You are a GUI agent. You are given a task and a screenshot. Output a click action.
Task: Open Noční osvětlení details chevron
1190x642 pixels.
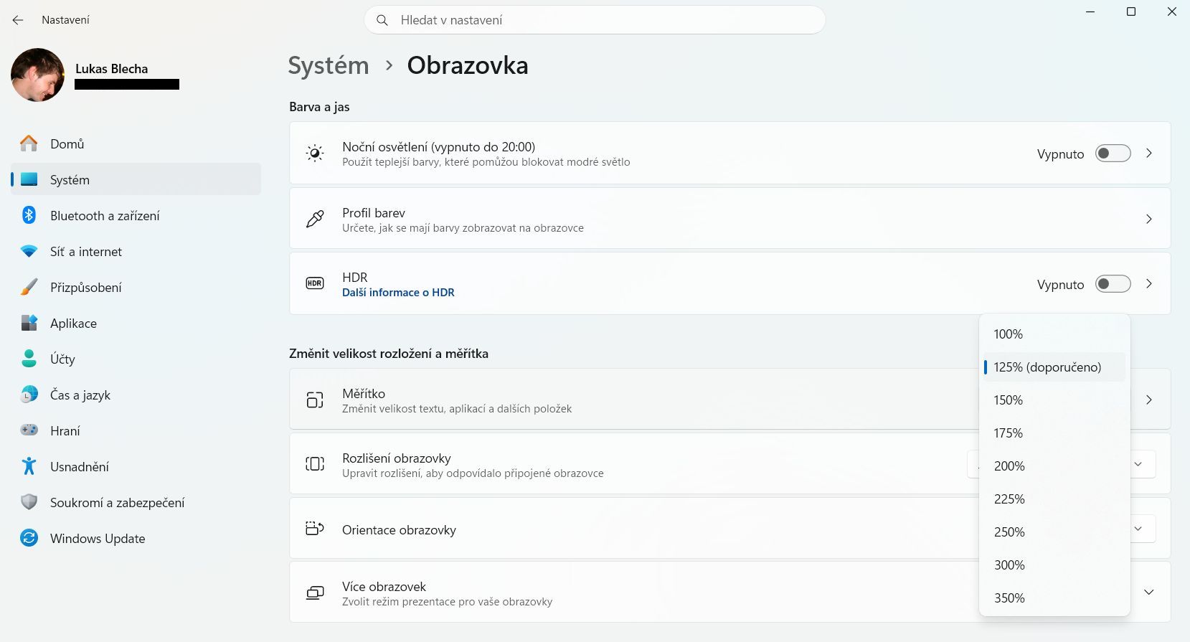tap(1149, 154)
